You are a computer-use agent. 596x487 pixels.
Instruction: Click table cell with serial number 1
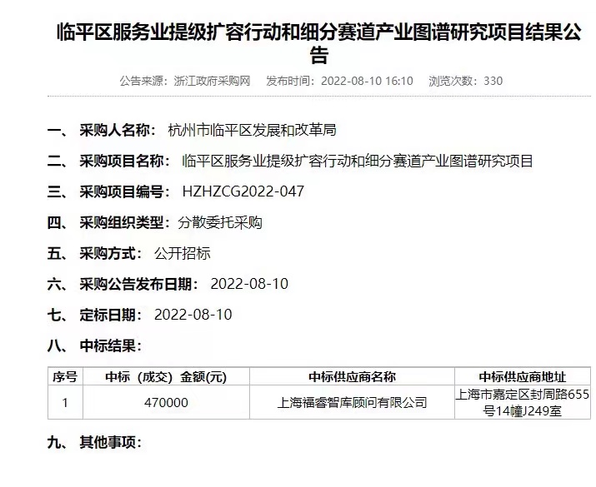coord(65,402)
